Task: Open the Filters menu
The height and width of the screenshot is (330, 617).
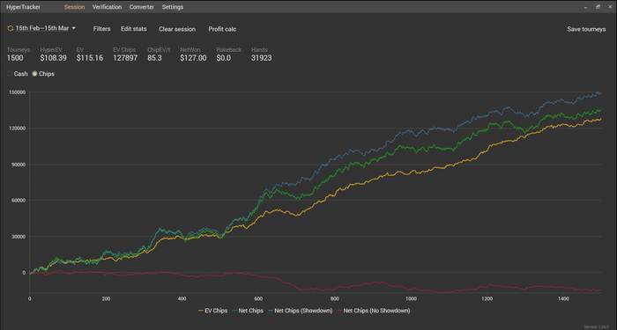Action: click(x=101, y=29)
